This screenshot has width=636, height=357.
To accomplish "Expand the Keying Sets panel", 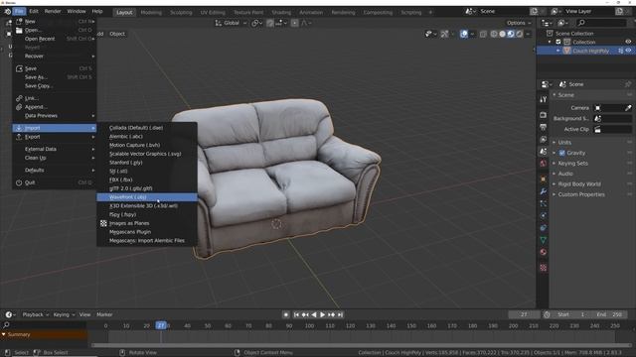I will (x=572, y=163).
